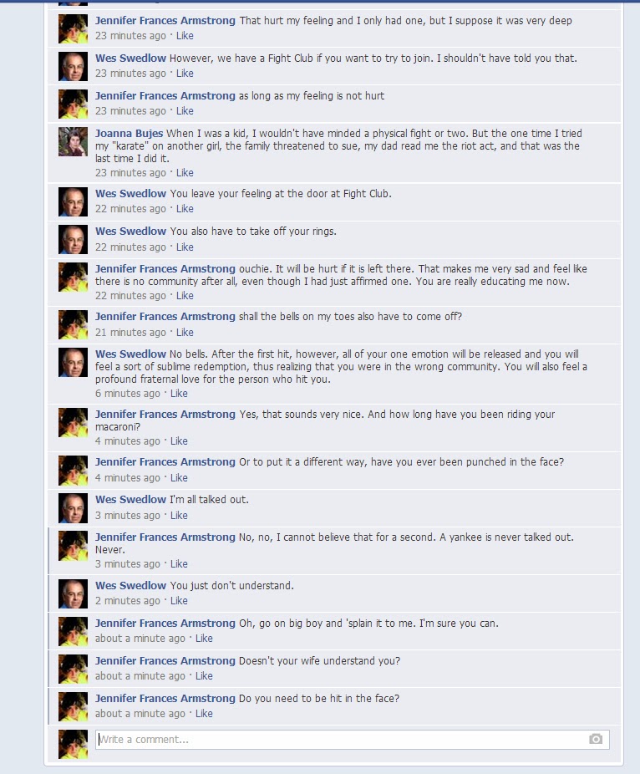Click the '6 minutes ago' timestamp
The height and width of the screenshot is (774, 640).
[128, 394]
